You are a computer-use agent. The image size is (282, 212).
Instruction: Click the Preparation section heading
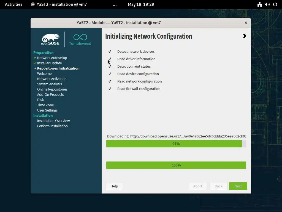click(x=43, y=53)
